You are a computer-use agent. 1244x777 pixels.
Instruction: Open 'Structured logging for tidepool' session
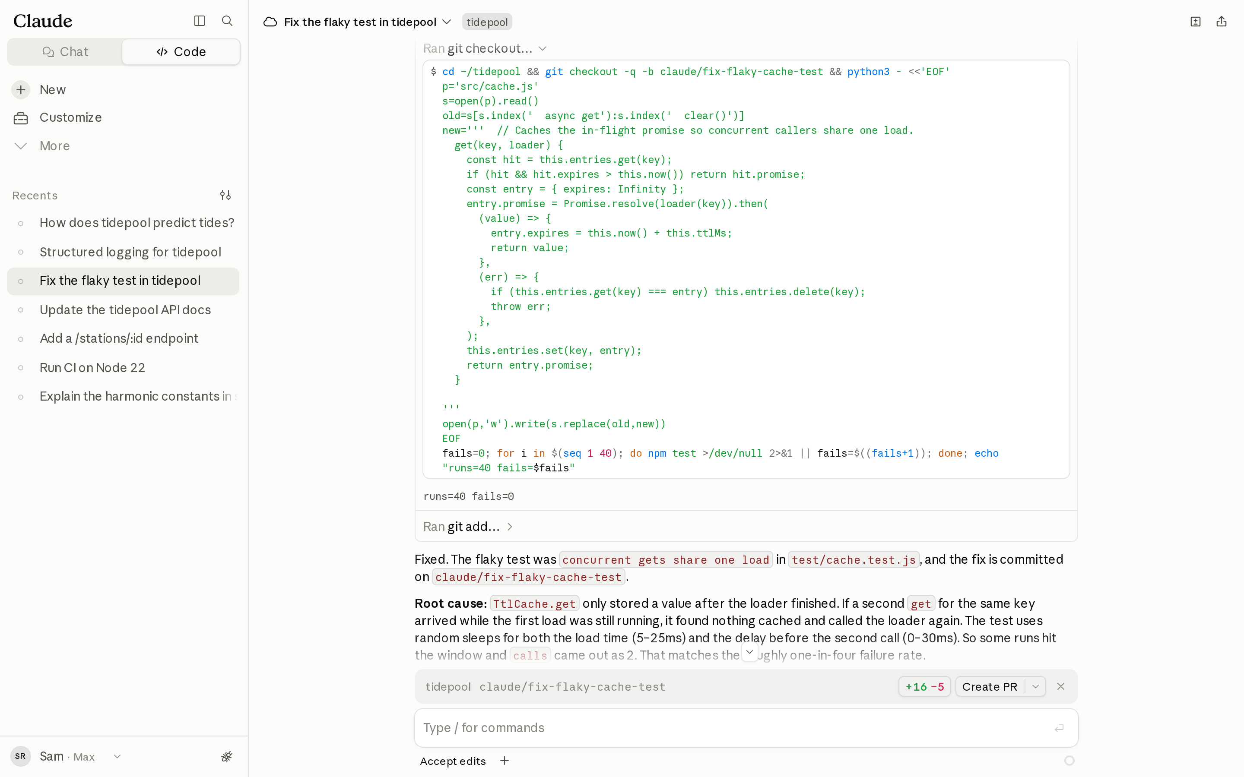tap(124, 253)
